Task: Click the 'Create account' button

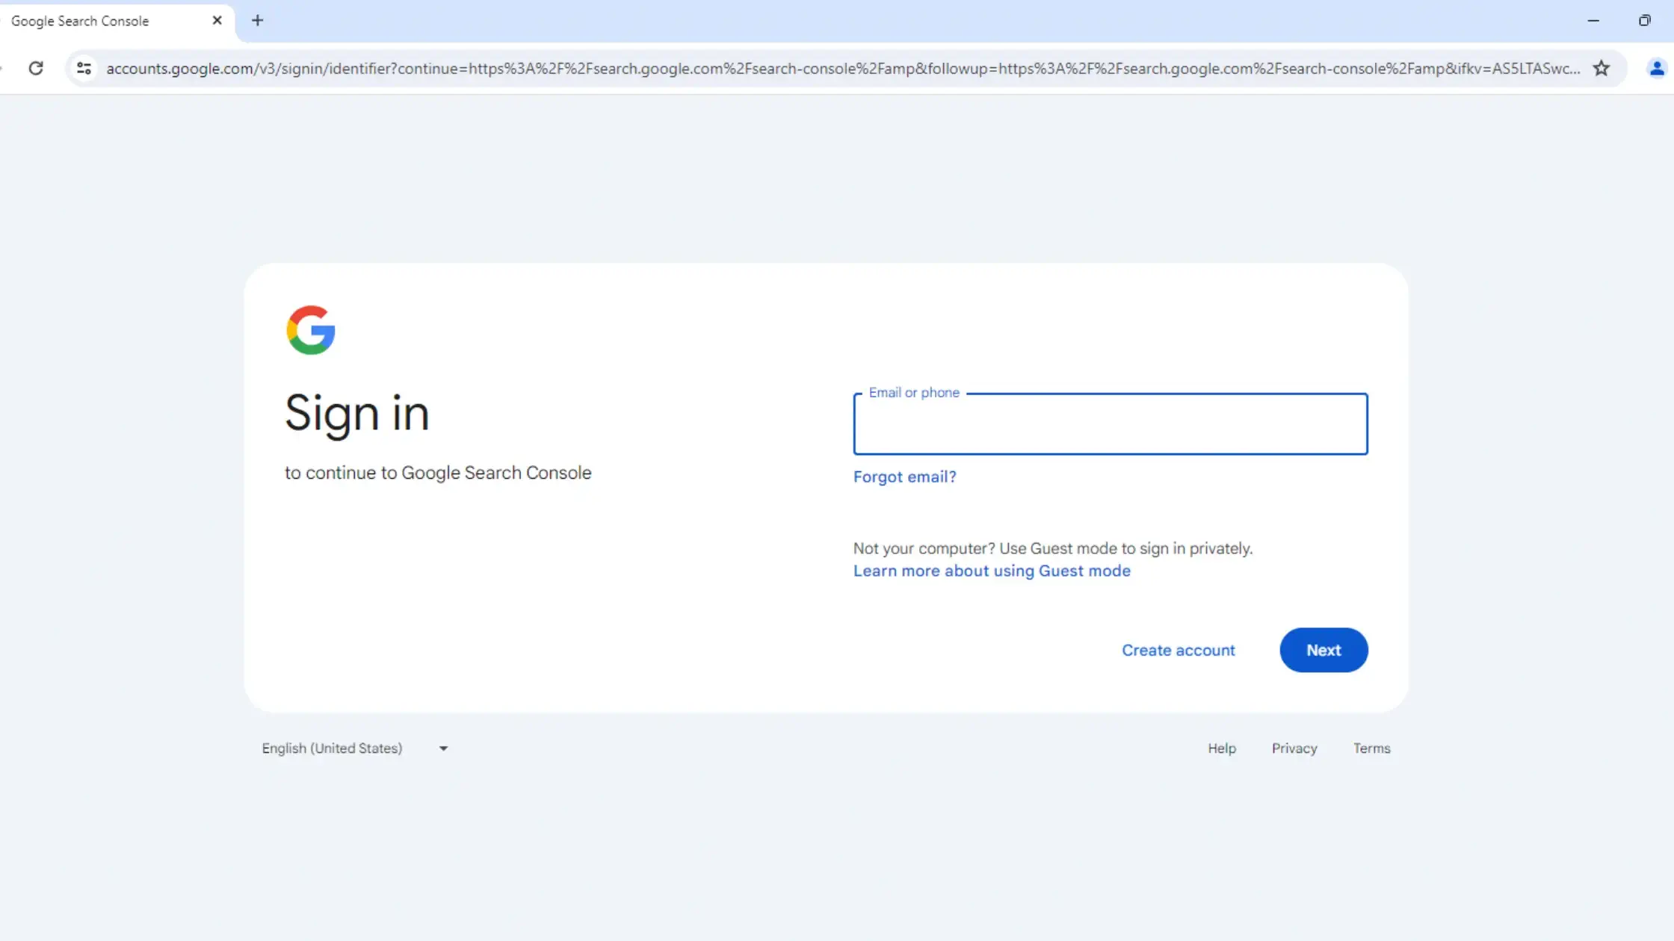Action: coord(1179,650)
